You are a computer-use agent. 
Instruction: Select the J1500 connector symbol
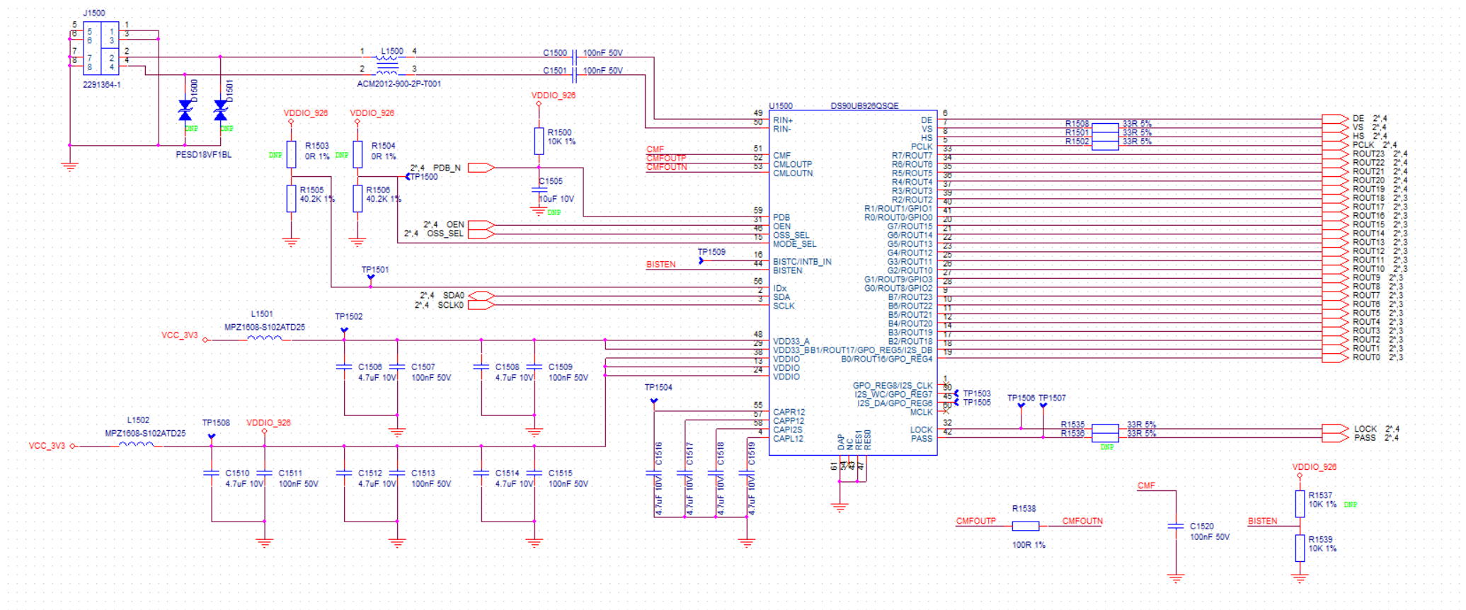point(101,48)
